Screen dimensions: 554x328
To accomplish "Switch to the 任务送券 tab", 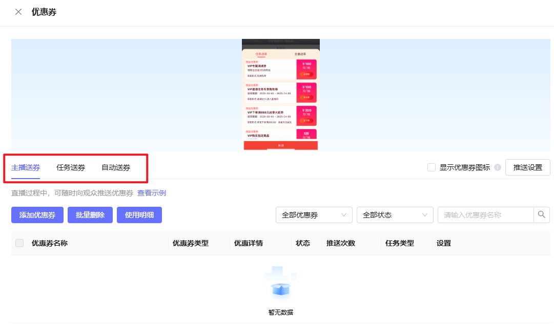I will (x=71, y=167).
